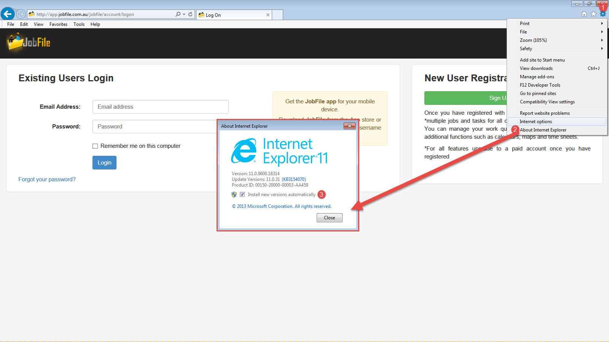Viewport: 609px width, 342px height.
Task: Click the JobFile logo in header
Action: 29,42
